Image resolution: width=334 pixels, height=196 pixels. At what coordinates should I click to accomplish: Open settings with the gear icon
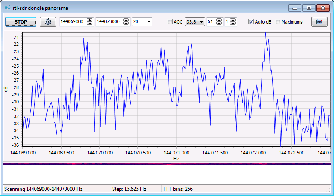coord(48,22)
